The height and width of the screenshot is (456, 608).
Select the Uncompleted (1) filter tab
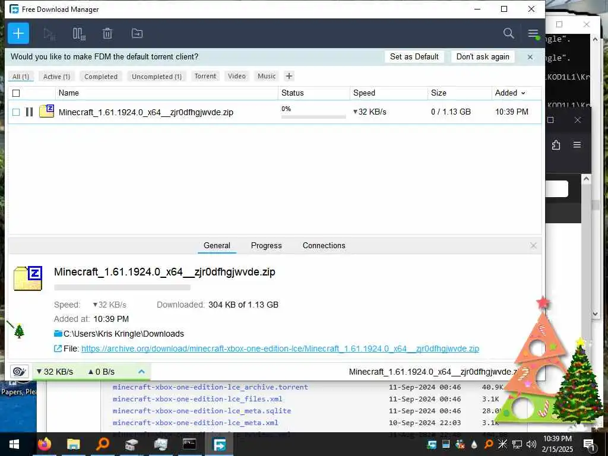(157, 77)
